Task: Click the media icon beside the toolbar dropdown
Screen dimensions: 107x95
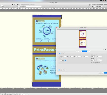Action: point(17,6)
